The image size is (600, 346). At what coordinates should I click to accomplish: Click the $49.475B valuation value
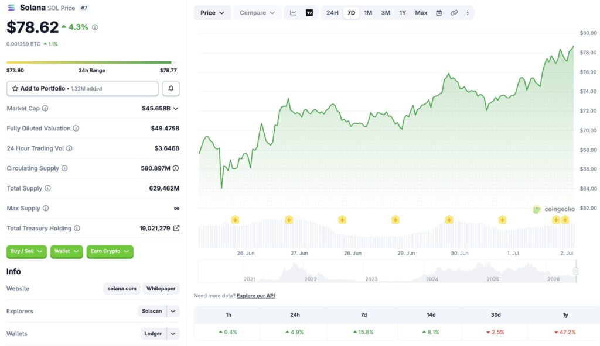coord(165,129)
